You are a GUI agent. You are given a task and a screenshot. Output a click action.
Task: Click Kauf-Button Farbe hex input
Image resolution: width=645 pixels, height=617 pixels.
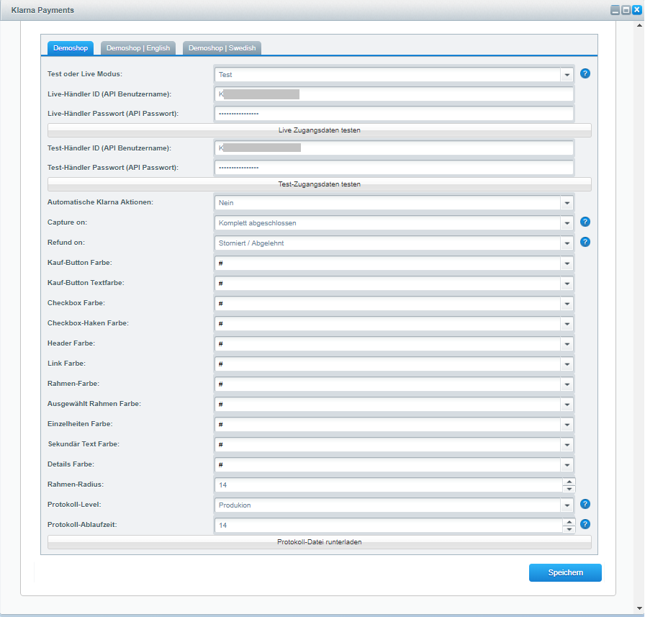pos(388,264)
